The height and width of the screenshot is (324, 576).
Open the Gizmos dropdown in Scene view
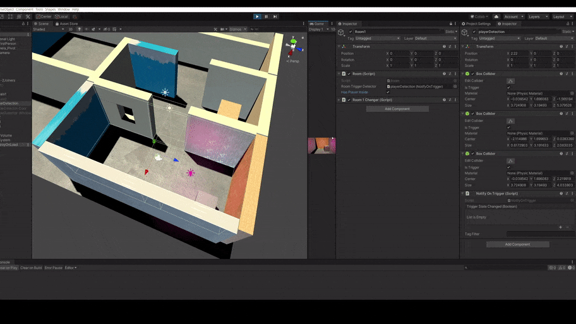coord(237,29)
